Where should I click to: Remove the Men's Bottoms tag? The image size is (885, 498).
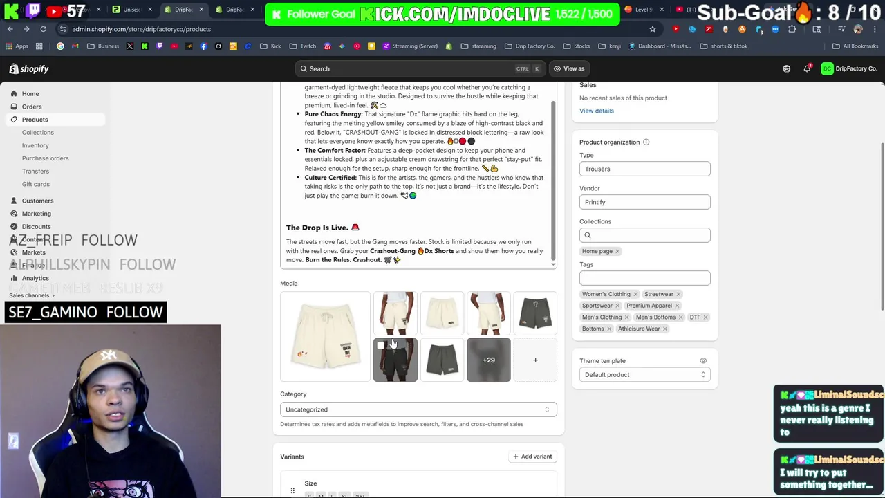[x=680, y=317]
